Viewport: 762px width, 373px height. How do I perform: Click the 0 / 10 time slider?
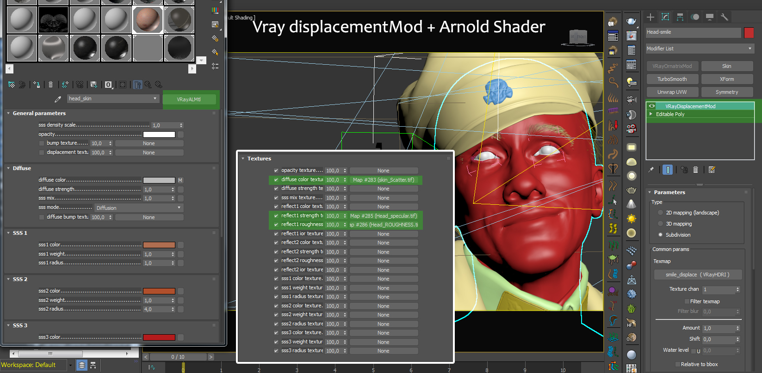178,357
